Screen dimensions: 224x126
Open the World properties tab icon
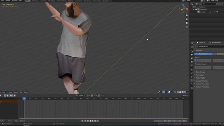[x=192, y=65]
